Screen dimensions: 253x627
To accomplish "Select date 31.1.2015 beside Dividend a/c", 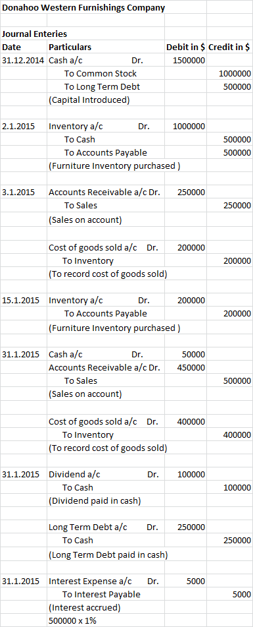I will tap(21, 475).
